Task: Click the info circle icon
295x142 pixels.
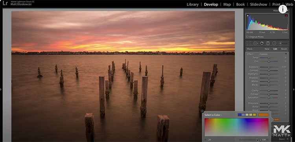Action: tap(282, 9)
